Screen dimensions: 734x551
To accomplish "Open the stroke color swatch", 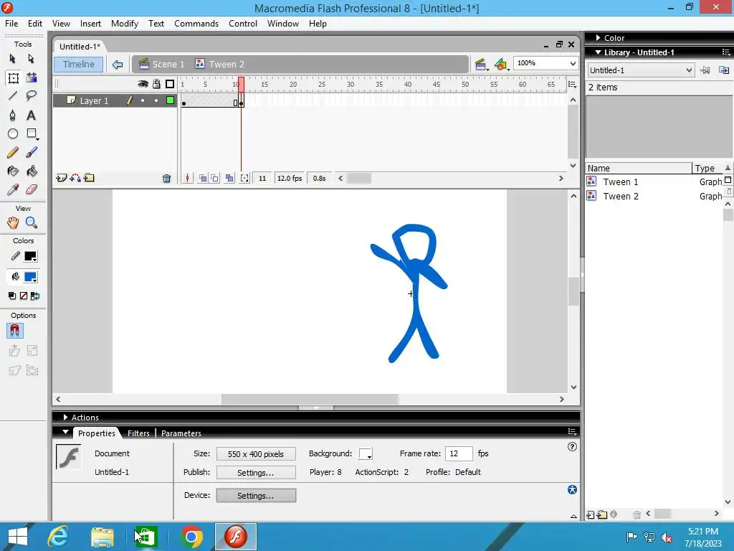I will coord(30,256).
